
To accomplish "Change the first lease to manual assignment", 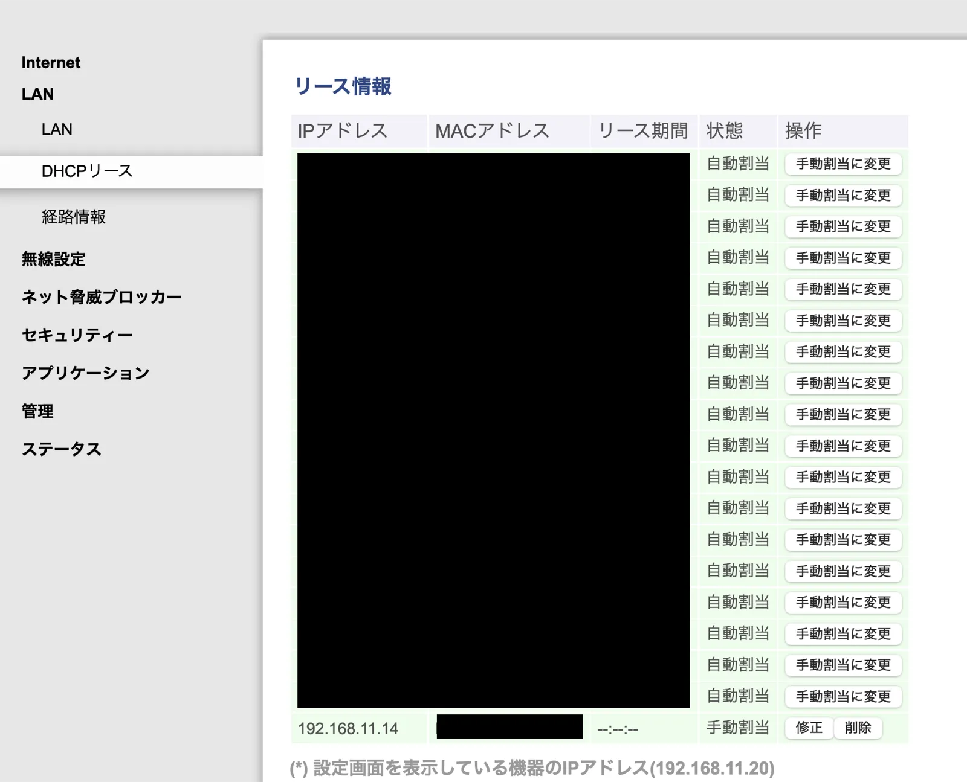I will [842, 164].
